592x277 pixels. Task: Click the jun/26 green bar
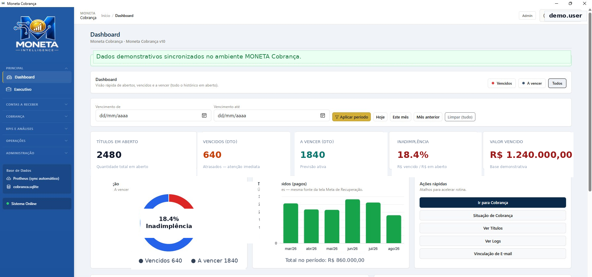[353, 221]
